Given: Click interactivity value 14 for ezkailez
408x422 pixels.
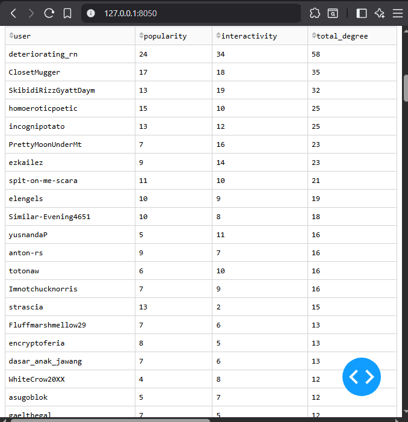Looking at the screenshot, I should pos(260,163).
